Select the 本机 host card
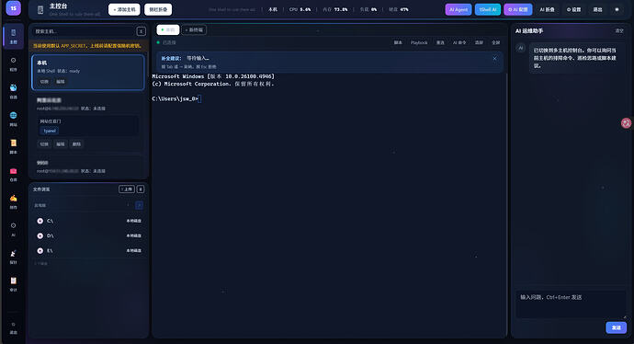The width and height of the screenshot is (634, 344). pos(87,73)
